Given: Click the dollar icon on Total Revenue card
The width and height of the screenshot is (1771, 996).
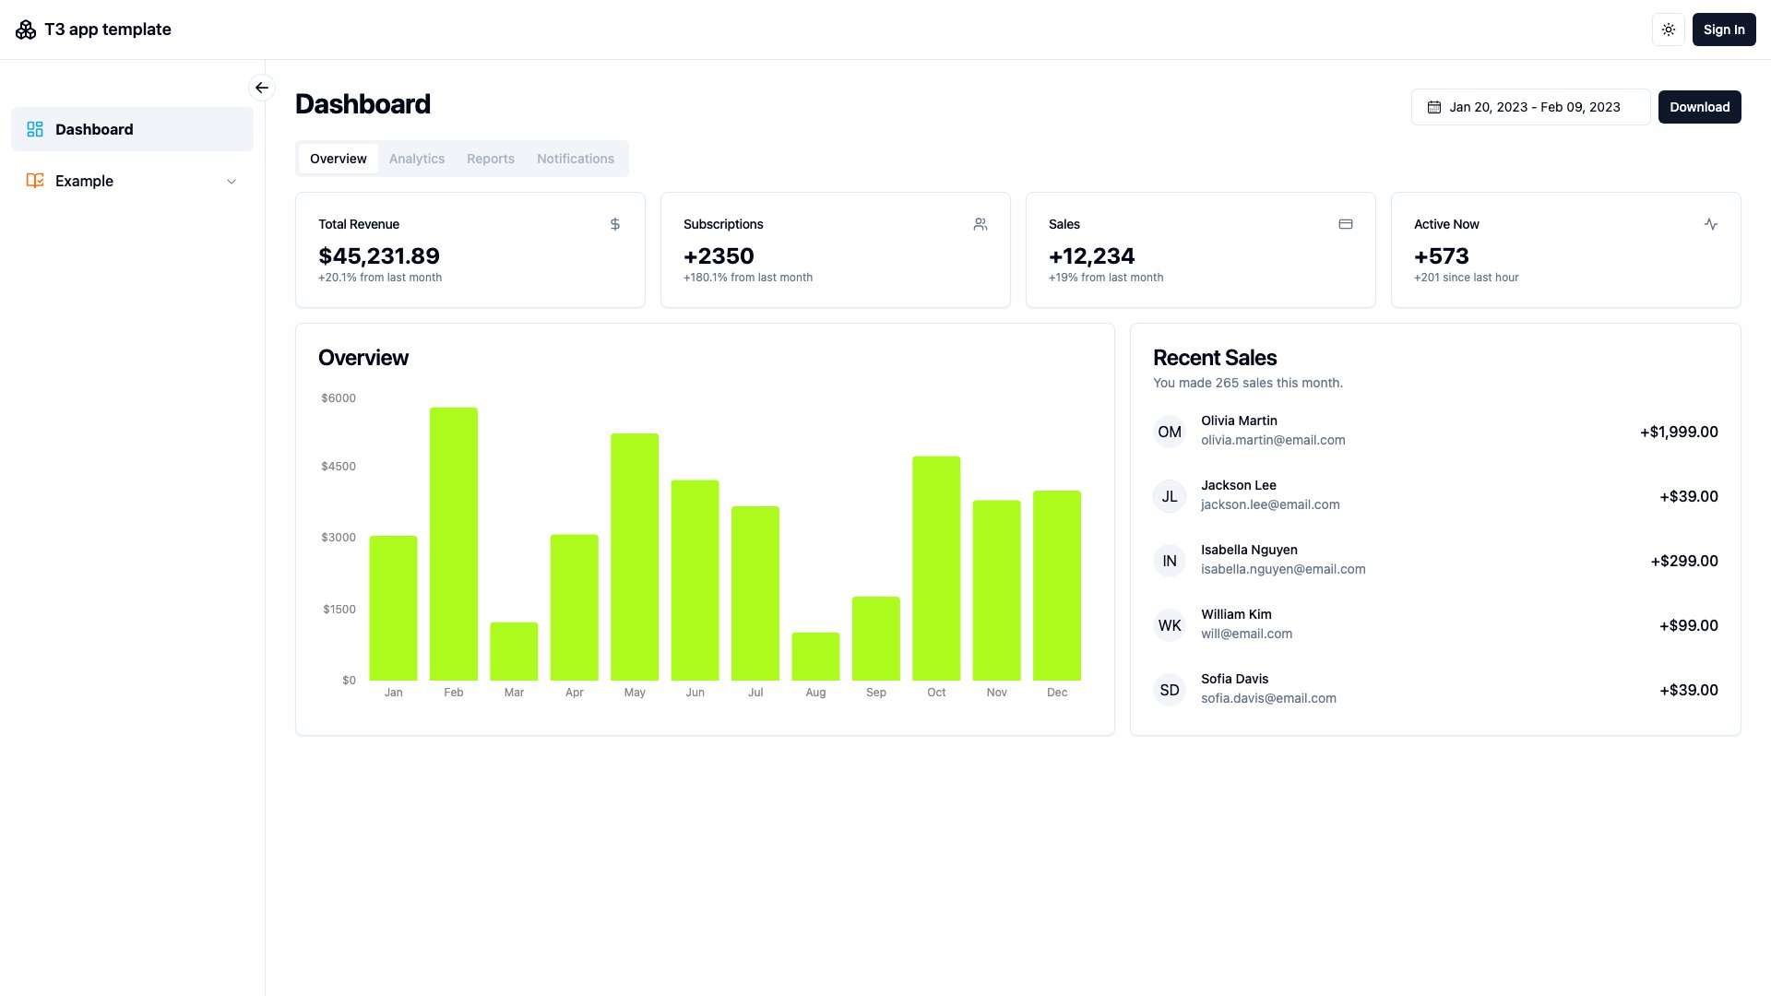Looking at the screenshot, I should pos(614,224).
